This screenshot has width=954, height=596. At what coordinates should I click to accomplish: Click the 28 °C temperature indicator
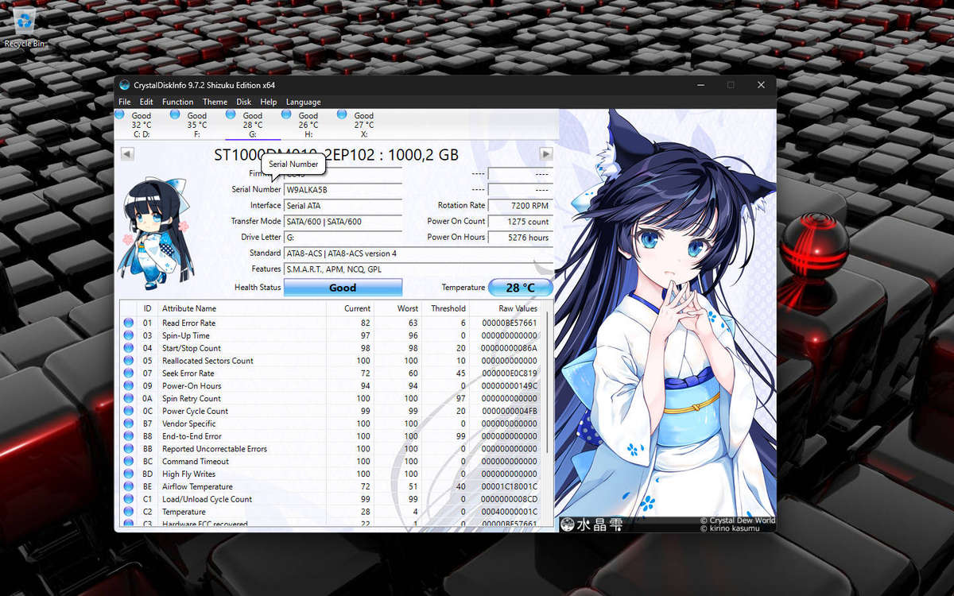tap(520, 288)
